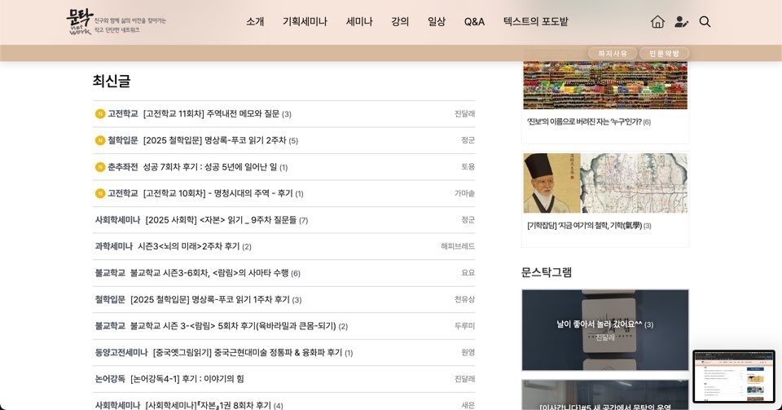Open the 기학 portrait article thumbnail
The height and width of the screenshot is (410, 782).
604,183
